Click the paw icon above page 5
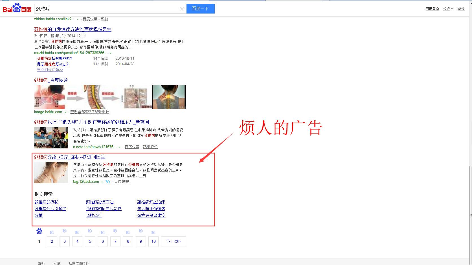Image resolution: width=472 pixels, height=265 pixels. point(90,231)
